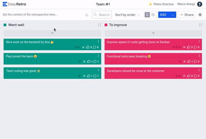
Task: Click the Search box
Action: 102,15
